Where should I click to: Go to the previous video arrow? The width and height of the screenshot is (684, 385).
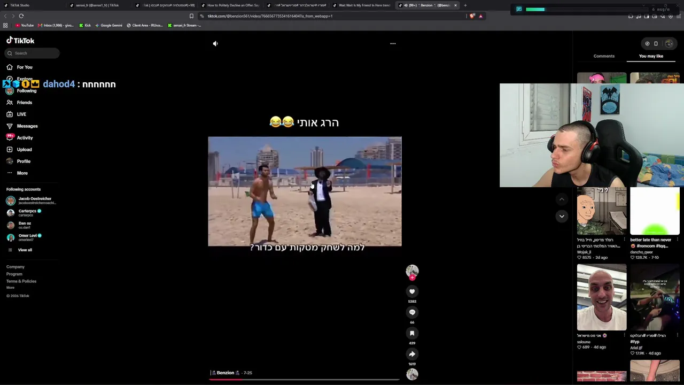(x=562, y=199)
